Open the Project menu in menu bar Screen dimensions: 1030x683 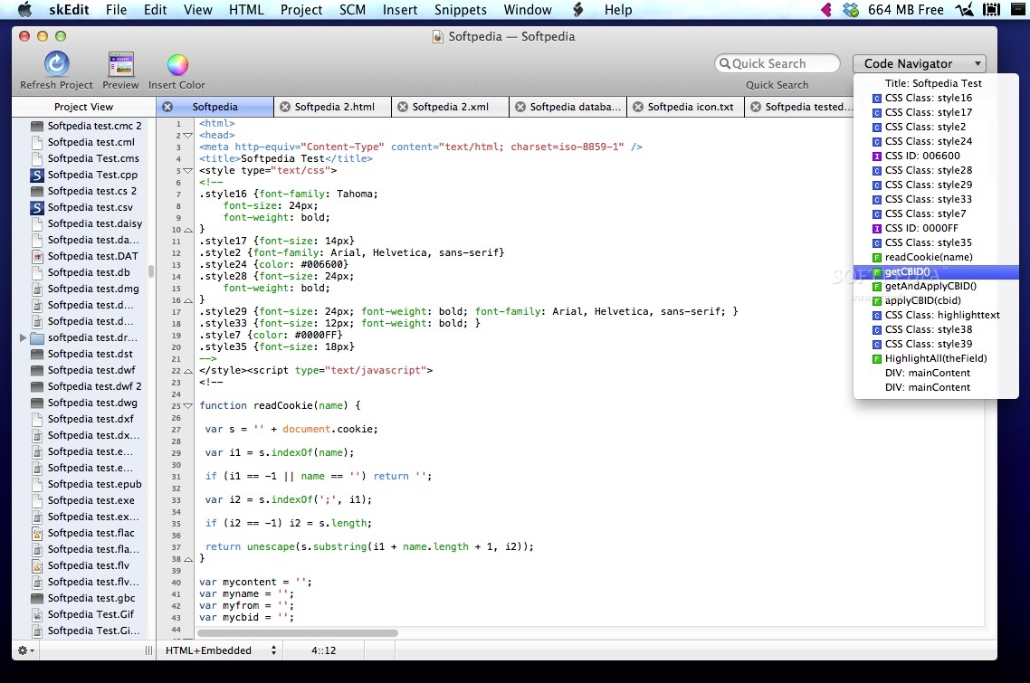[301, 10]
